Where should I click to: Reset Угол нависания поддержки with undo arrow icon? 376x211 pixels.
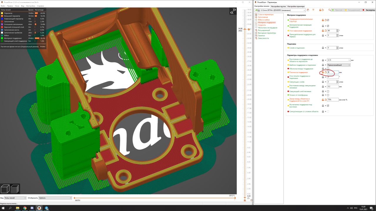[x=325, y=30]
